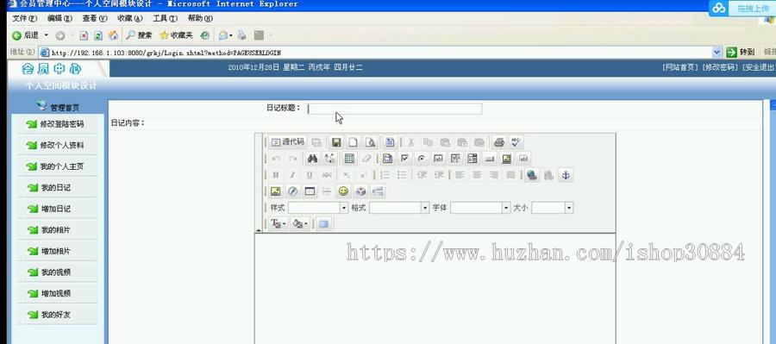
Task: Open the 格式 (Format) dropdown
Action: tap(399, 208)
